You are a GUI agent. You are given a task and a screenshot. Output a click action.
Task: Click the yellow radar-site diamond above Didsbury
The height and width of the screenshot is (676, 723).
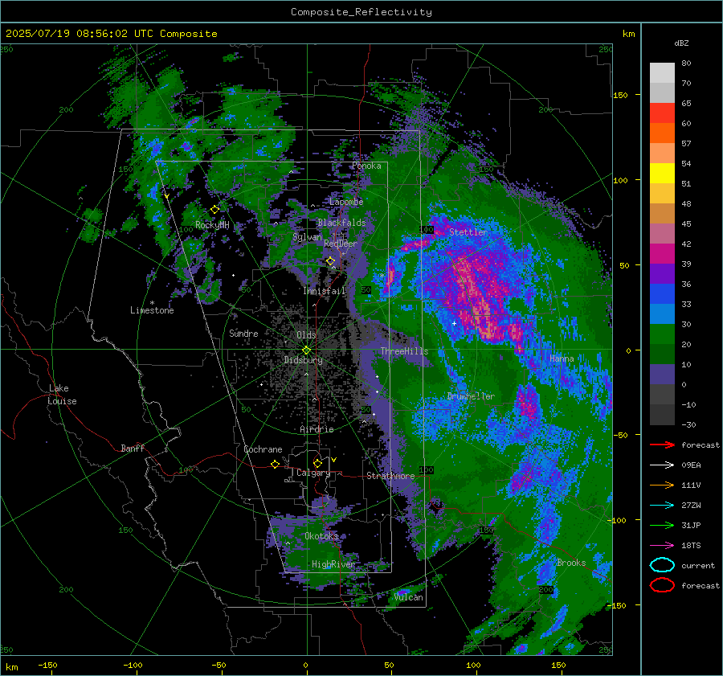[x=306, y=350]
